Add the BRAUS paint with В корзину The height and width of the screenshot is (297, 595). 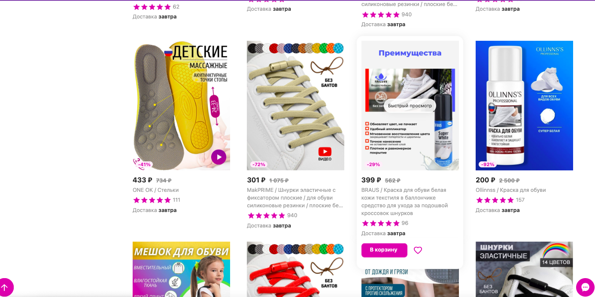pos(384,250)
